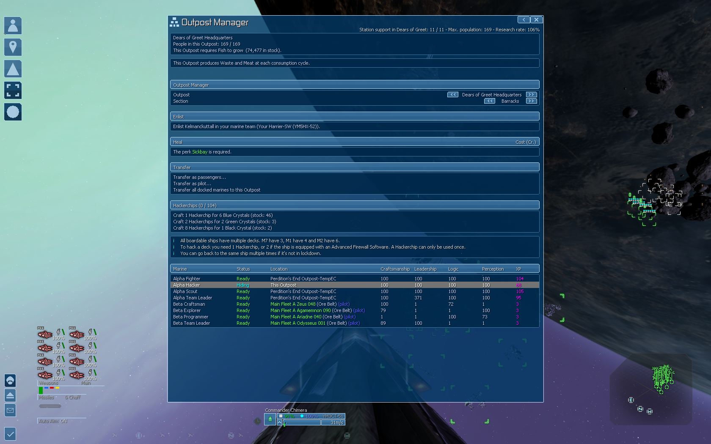Open the mail envelope icon

(x=10, y=410)
